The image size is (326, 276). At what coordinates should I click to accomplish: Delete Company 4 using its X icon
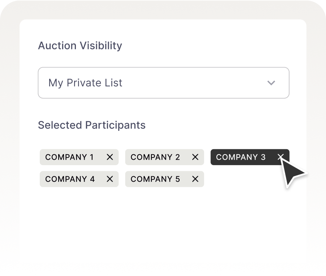click(110, 179)
